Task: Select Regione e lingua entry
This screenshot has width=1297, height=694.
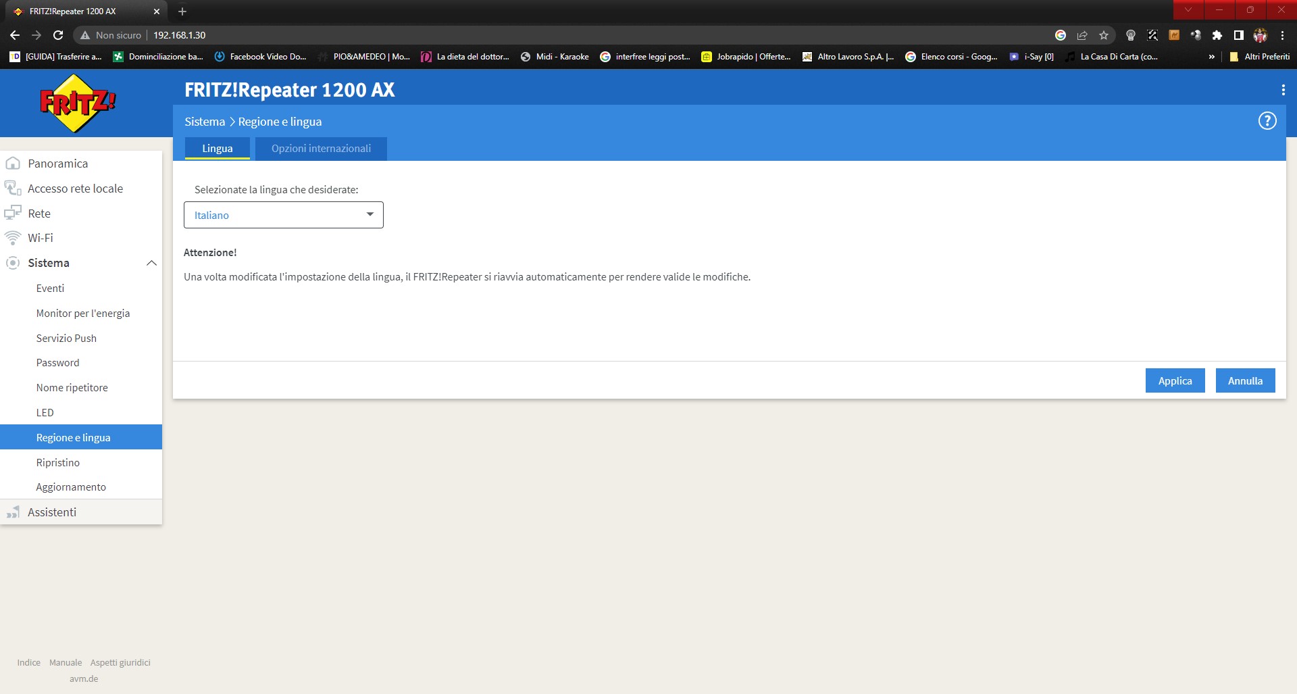Action: tap(81, 437)
